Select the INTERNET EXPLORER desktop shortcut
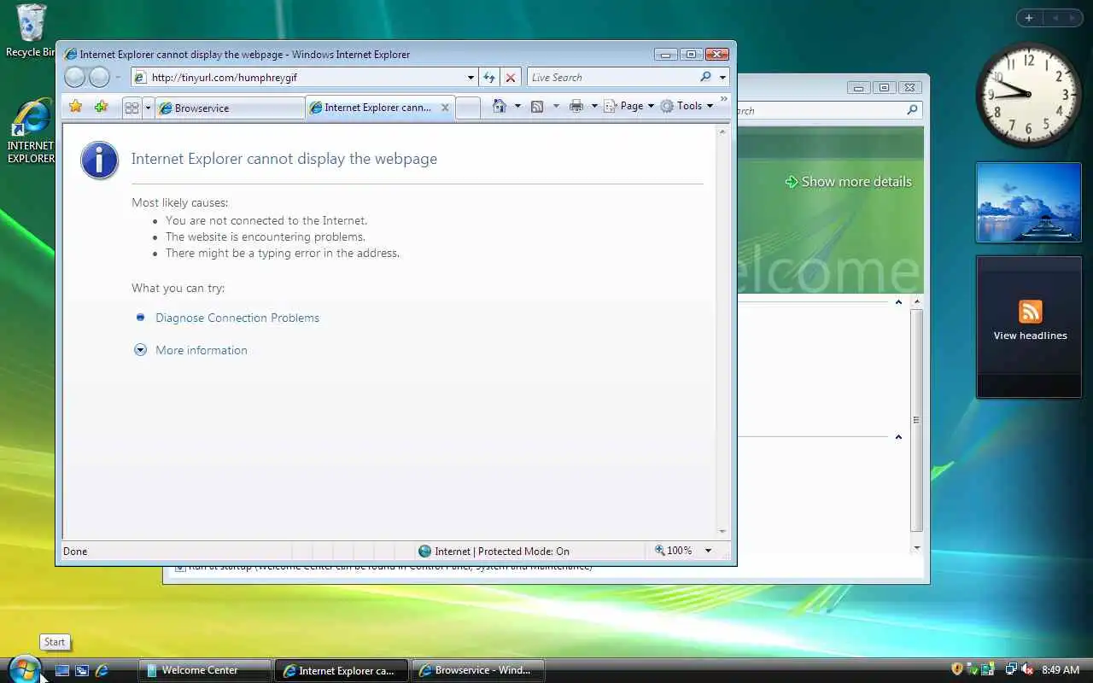Viewport: 1093px width, 683px height. [29, 131]
